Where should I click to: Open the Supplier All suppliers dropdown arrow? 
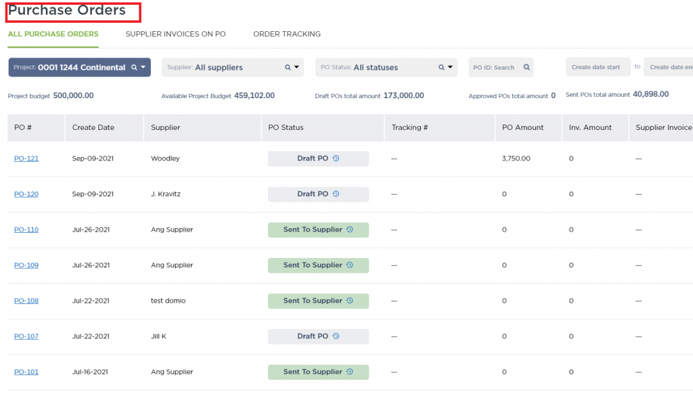[x=297, y=68]
